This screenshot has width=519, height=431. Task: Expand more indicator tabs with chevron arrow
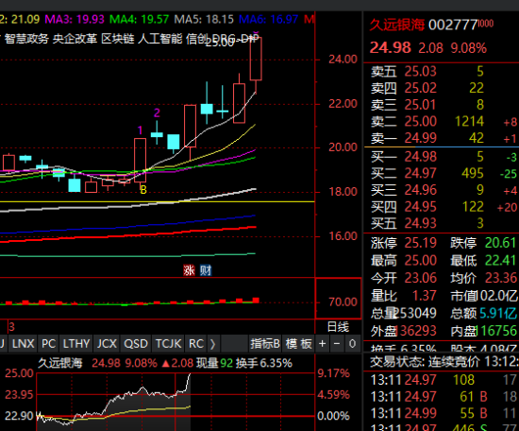coord(213,344)
